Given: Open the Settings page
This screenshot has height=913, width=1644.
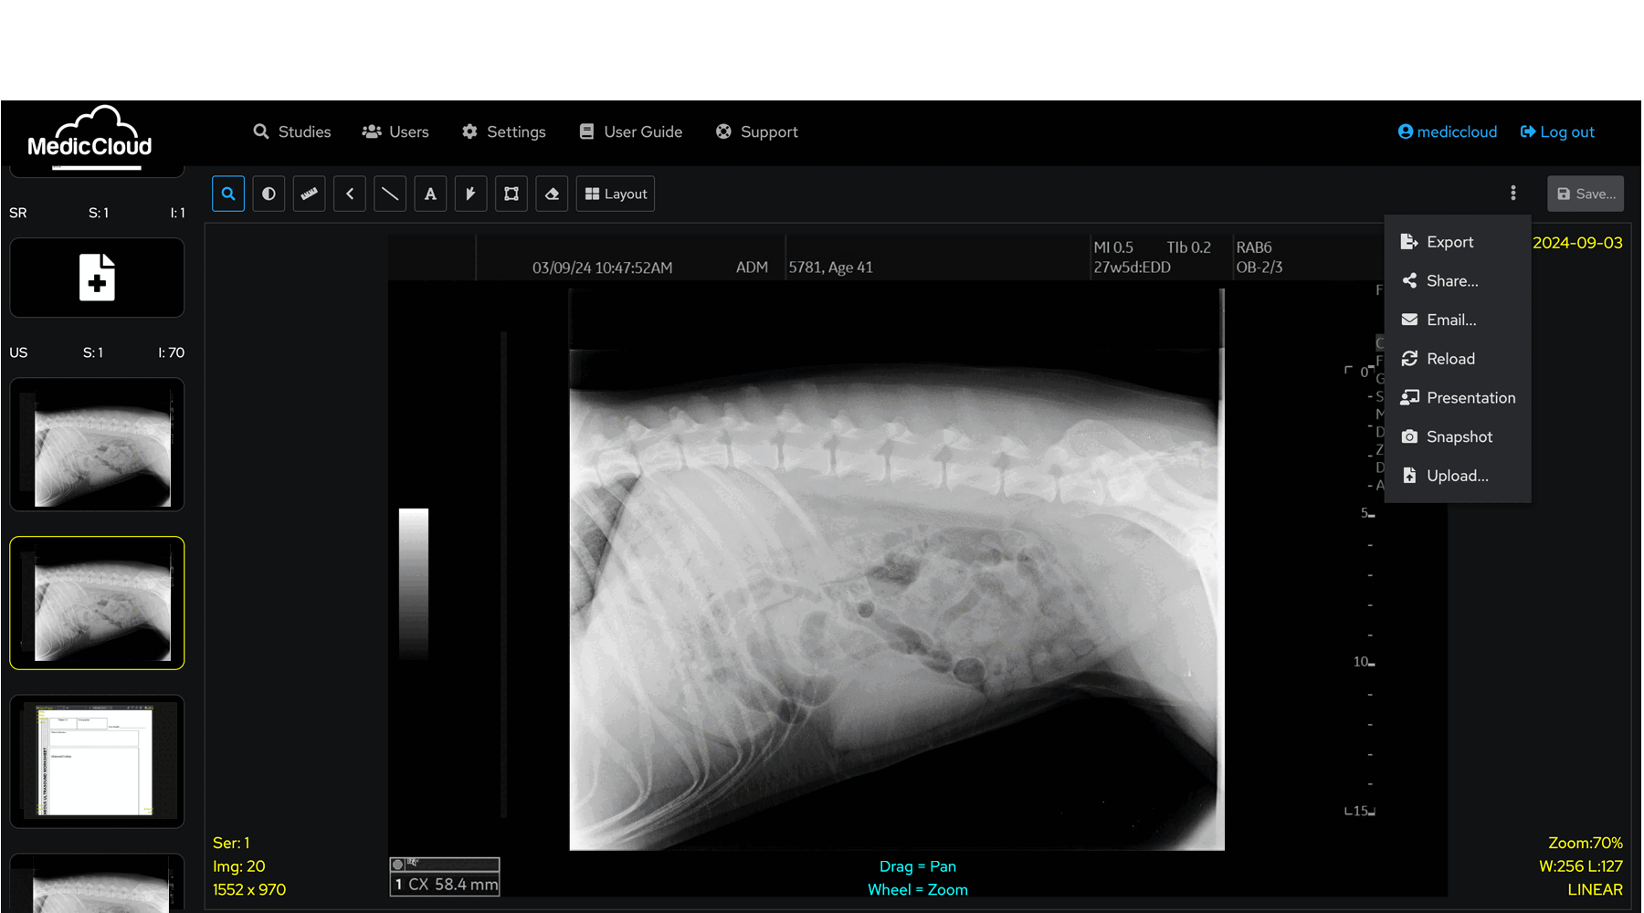Looking at the screenshot, I should (x=504, y=131).
